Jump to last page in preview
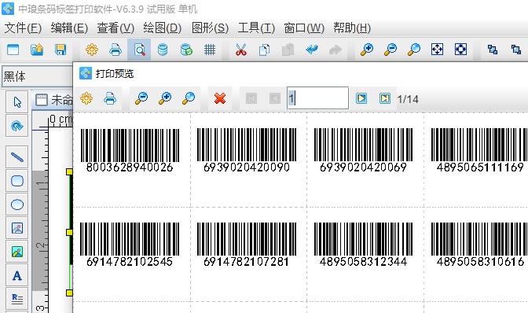The height and width of the screenshot is (313, 528). coord(385,98)
